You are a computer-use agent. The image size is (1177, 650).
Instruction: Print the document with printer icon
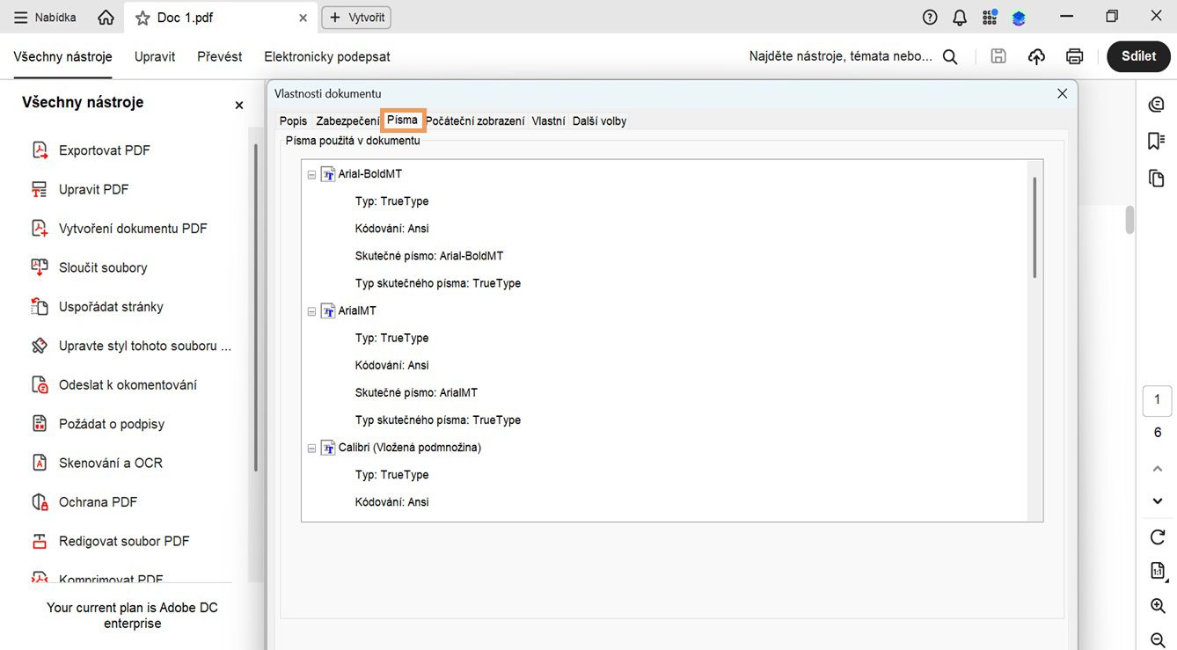[x=1074, y=56]
